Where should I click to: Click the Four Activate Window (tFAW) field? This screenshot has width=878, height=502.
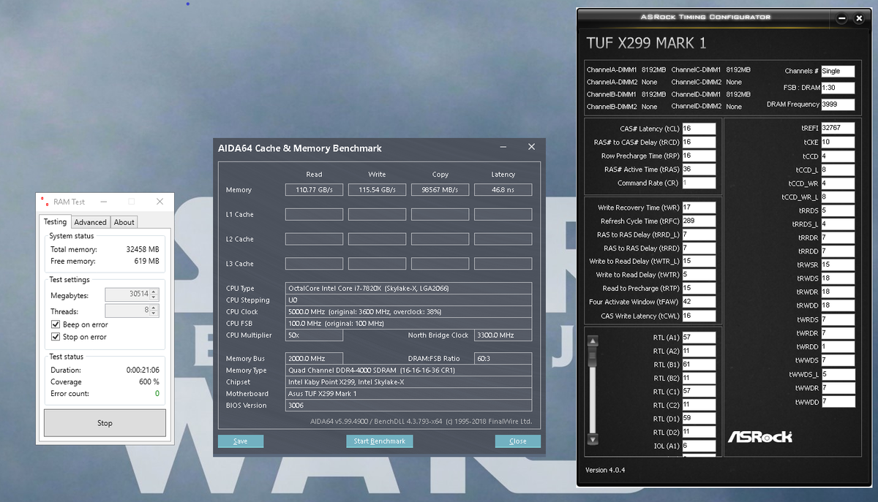(699, 302)
